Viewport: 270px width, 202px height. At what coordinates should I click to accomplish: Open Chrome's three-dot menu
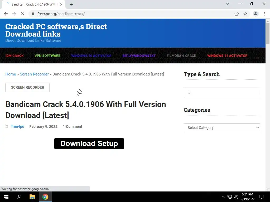tap(264, 14)
